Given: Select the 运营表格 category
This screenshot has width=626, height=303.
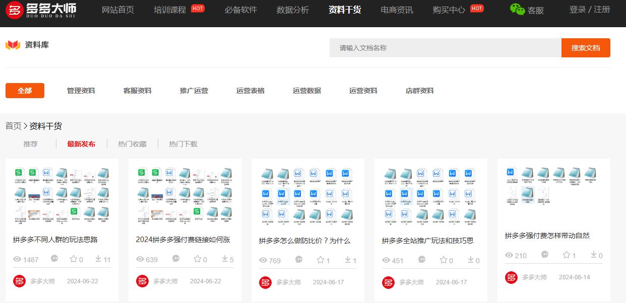Looking at the screenshot, I should [251, 91].
